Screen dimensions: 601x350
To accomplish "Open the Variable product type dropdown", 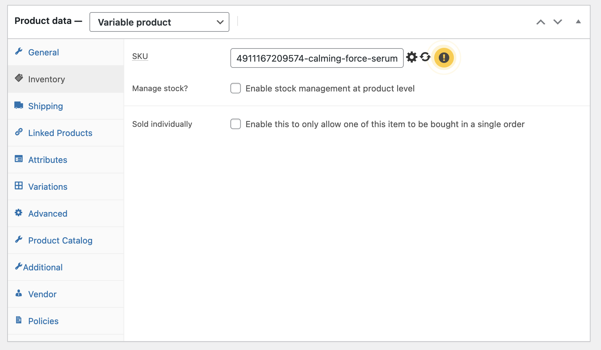I will (x=159, y=22).
